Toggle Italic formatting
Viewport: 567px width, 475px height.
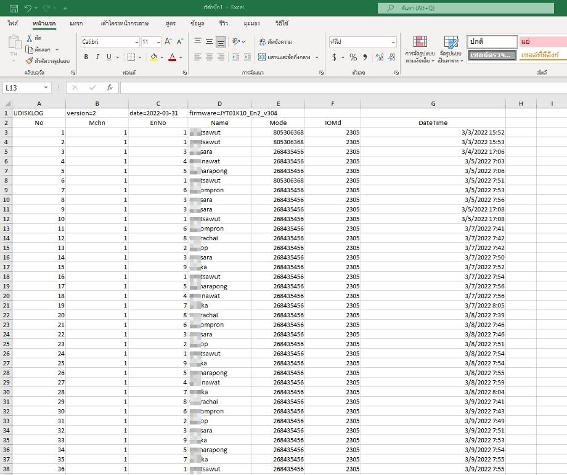(x=97, y=57)
